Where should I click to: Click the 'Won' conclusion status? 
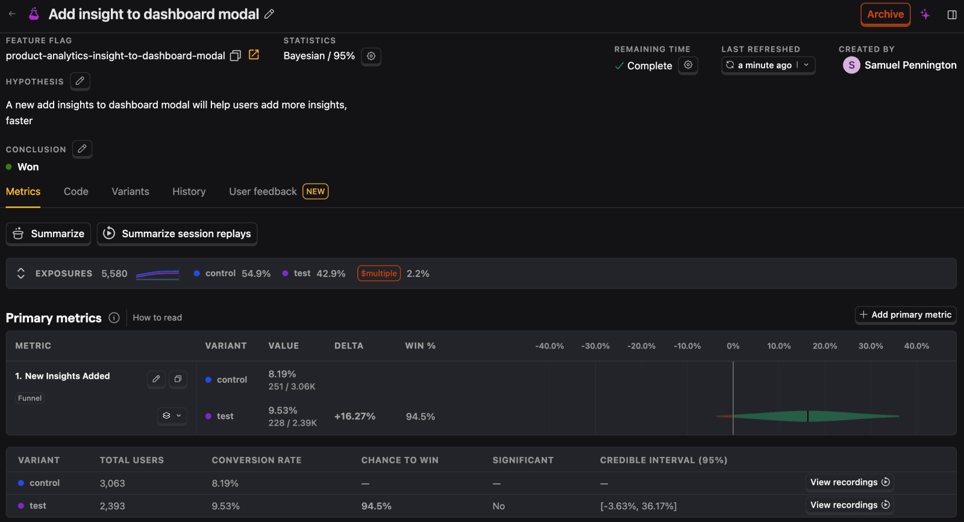(28, 167)
